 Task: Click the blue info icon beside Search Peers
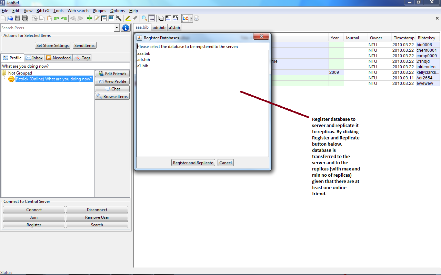[x=126, y=28]
